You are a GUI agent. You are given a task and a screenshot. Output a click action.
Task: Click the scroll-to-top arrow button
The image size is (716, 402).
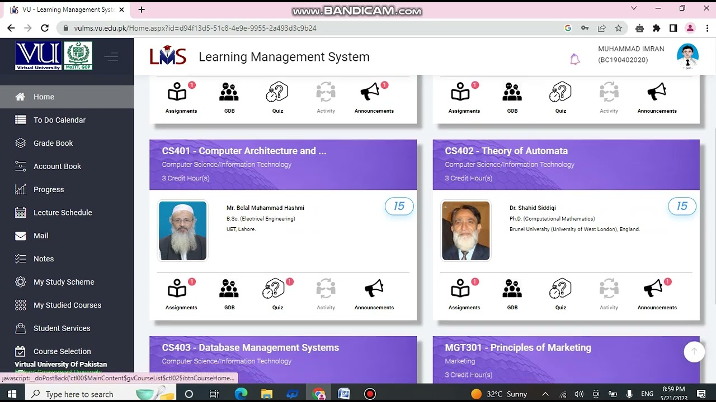(694, 351)
